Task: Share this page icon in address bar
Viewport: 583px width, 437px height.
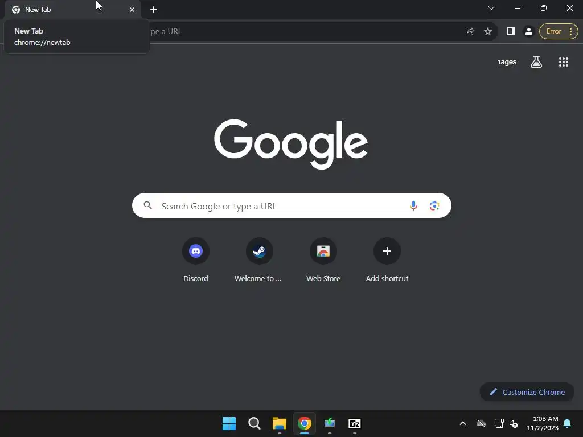Action: 470,32
